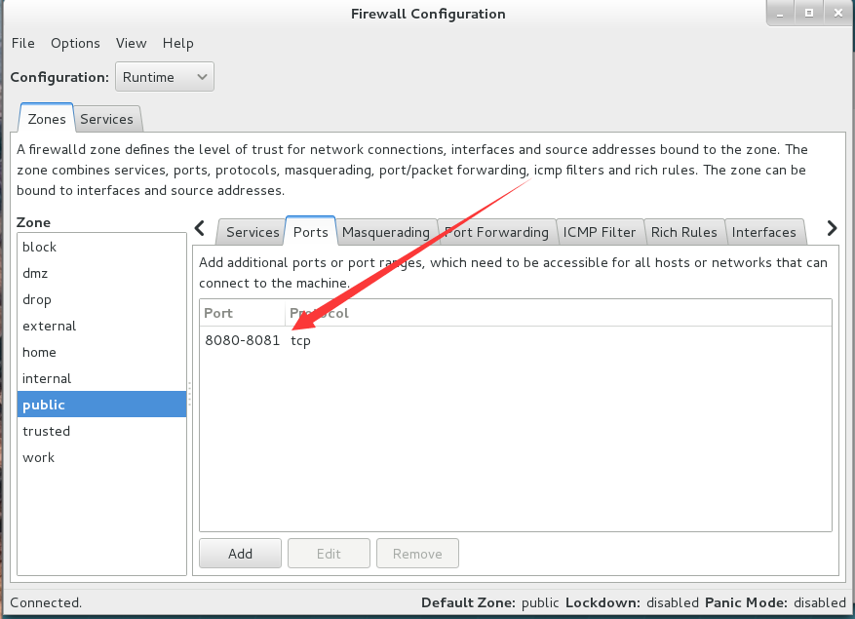Switch to the Masquerading tab
The image size is (855, 619).
click(386, 232)
